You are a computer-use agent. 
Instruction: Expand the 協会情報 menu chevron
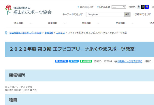tap(31, 23)
